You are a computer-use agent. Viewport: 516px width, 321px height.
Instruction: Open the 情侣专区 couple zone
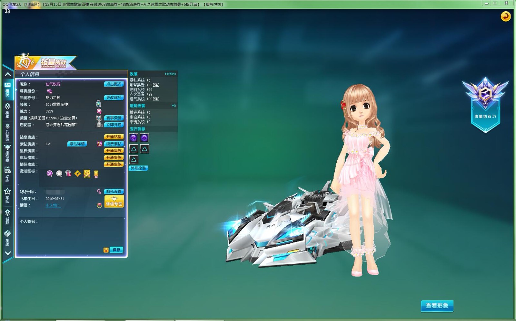click(114, 202)
